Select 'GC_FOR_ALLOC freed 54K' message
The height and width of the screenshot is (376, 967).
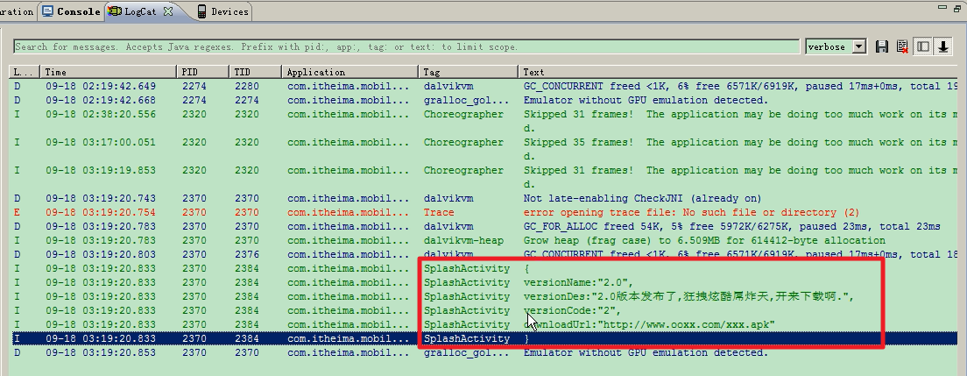coord(731,227)
